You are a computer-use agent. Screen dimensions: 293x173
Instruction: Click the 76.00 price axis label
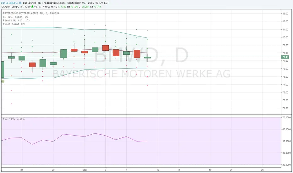point(285,69)
